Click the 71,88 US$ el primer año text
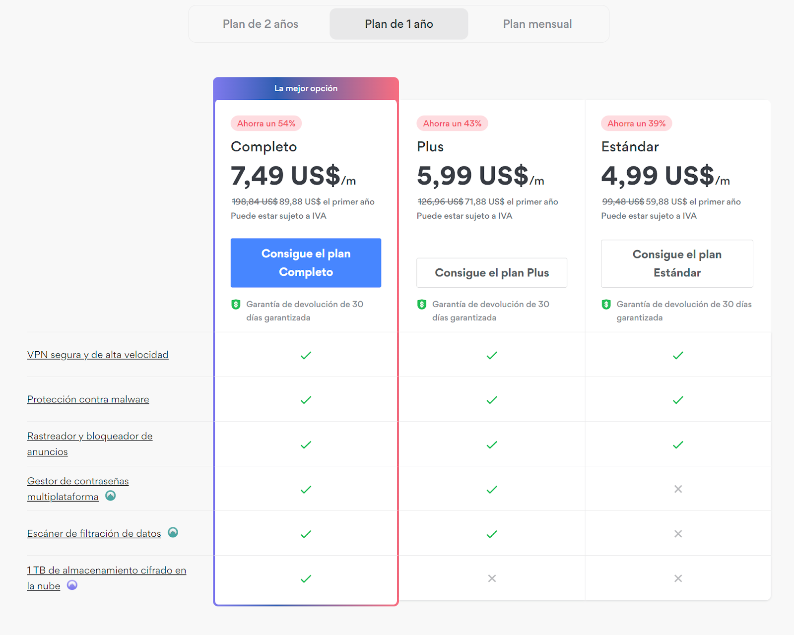This screenshot has height=635, width=794. 512,202
